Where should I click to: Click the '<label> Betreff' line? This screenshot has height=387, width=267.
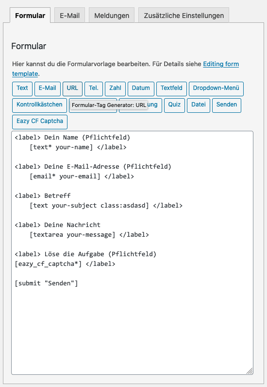point(43,196)
